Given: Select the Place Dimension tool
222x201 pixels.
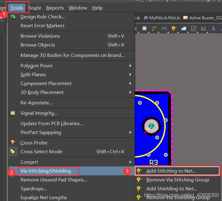Looking at the screenshot, I should click(203, 28).
